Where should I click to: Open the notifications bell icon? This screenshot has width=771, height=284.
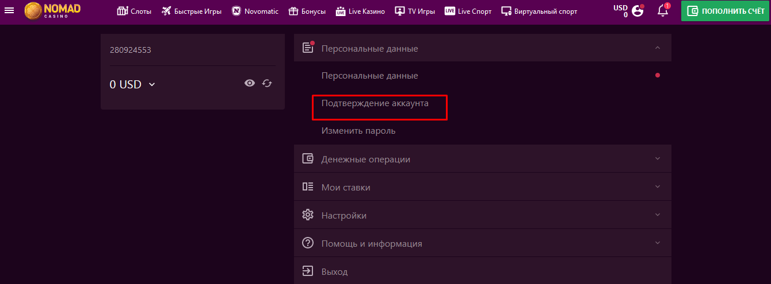[x=663, y=10]
